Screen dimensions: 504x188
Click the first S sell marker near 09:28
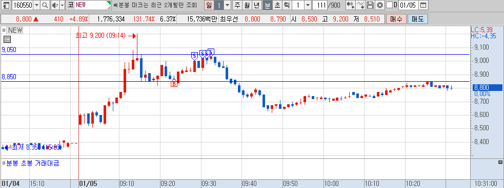[194, 56]
